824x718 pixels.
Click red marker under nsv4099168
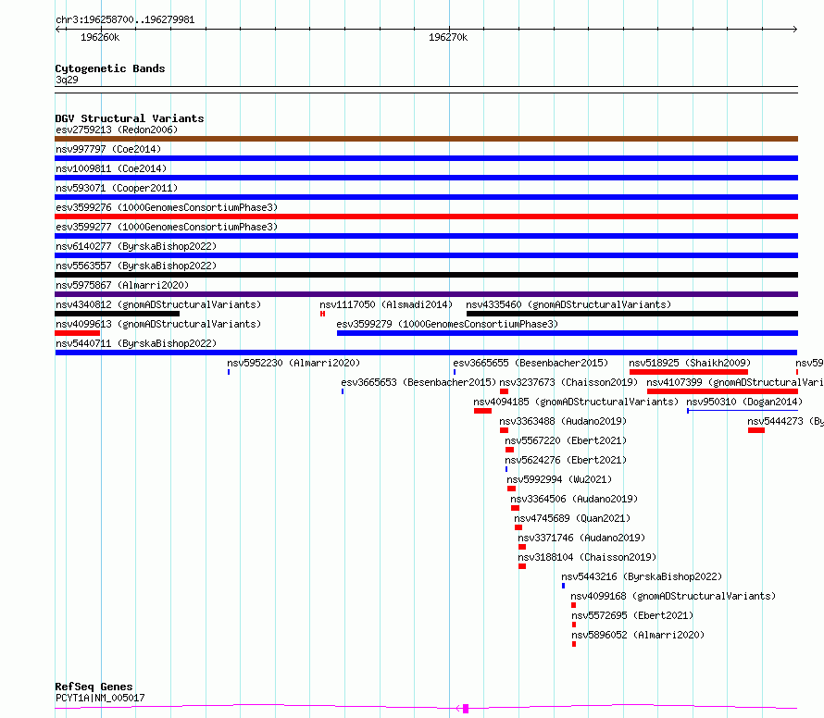pyautogui.click(x=573, y=606)
